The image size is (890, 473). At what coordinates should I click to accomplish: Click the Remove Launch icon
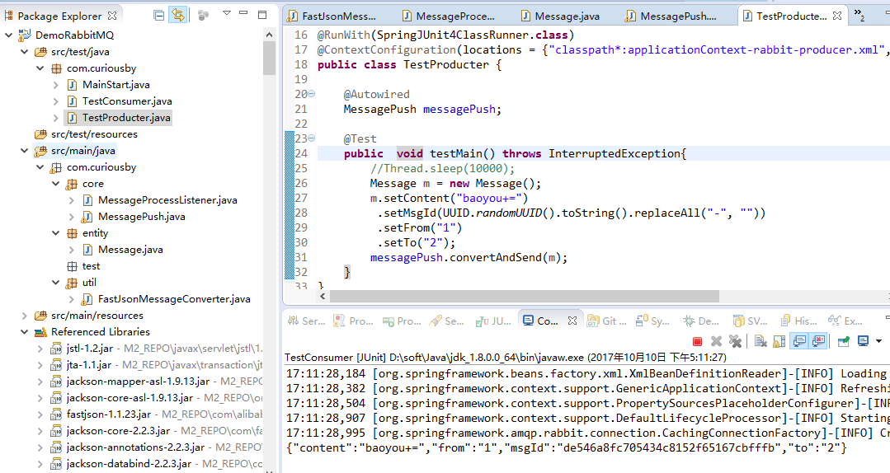coord(716,341)
